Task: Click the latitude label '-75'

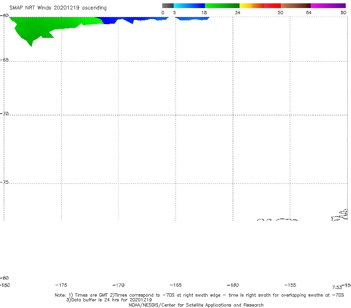Action: click(4, 182)
